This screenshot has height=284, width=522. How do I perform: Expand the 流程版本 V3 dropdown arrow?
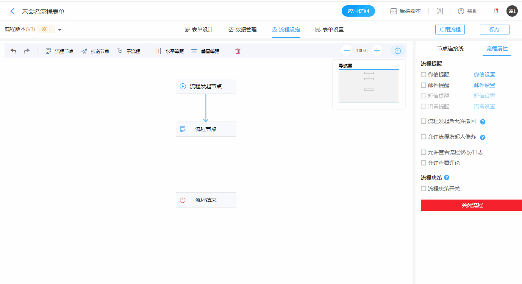60,30
